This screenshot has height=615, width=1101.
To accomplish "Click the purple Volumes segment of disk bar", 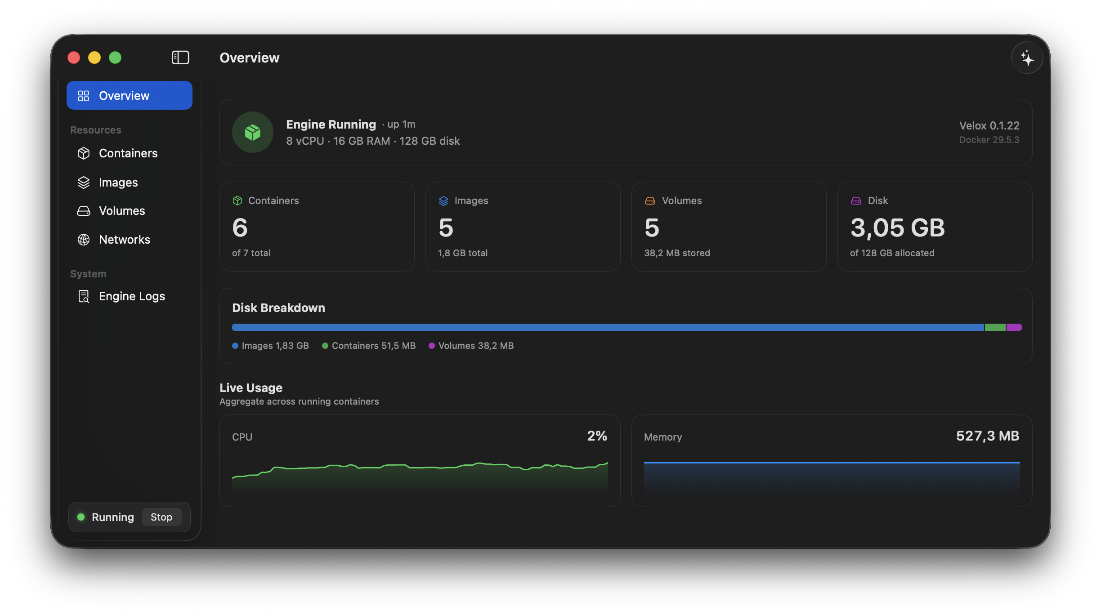I will pyautogui.click(x=1014, y=327).
